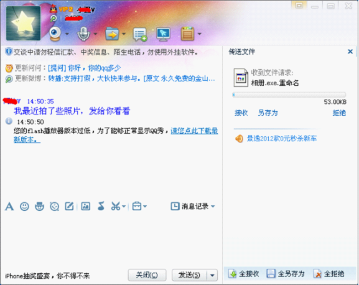This screenshot has width=359, height=285.
Task: Open the contact's star avatar
Action: tap(24, 23)
